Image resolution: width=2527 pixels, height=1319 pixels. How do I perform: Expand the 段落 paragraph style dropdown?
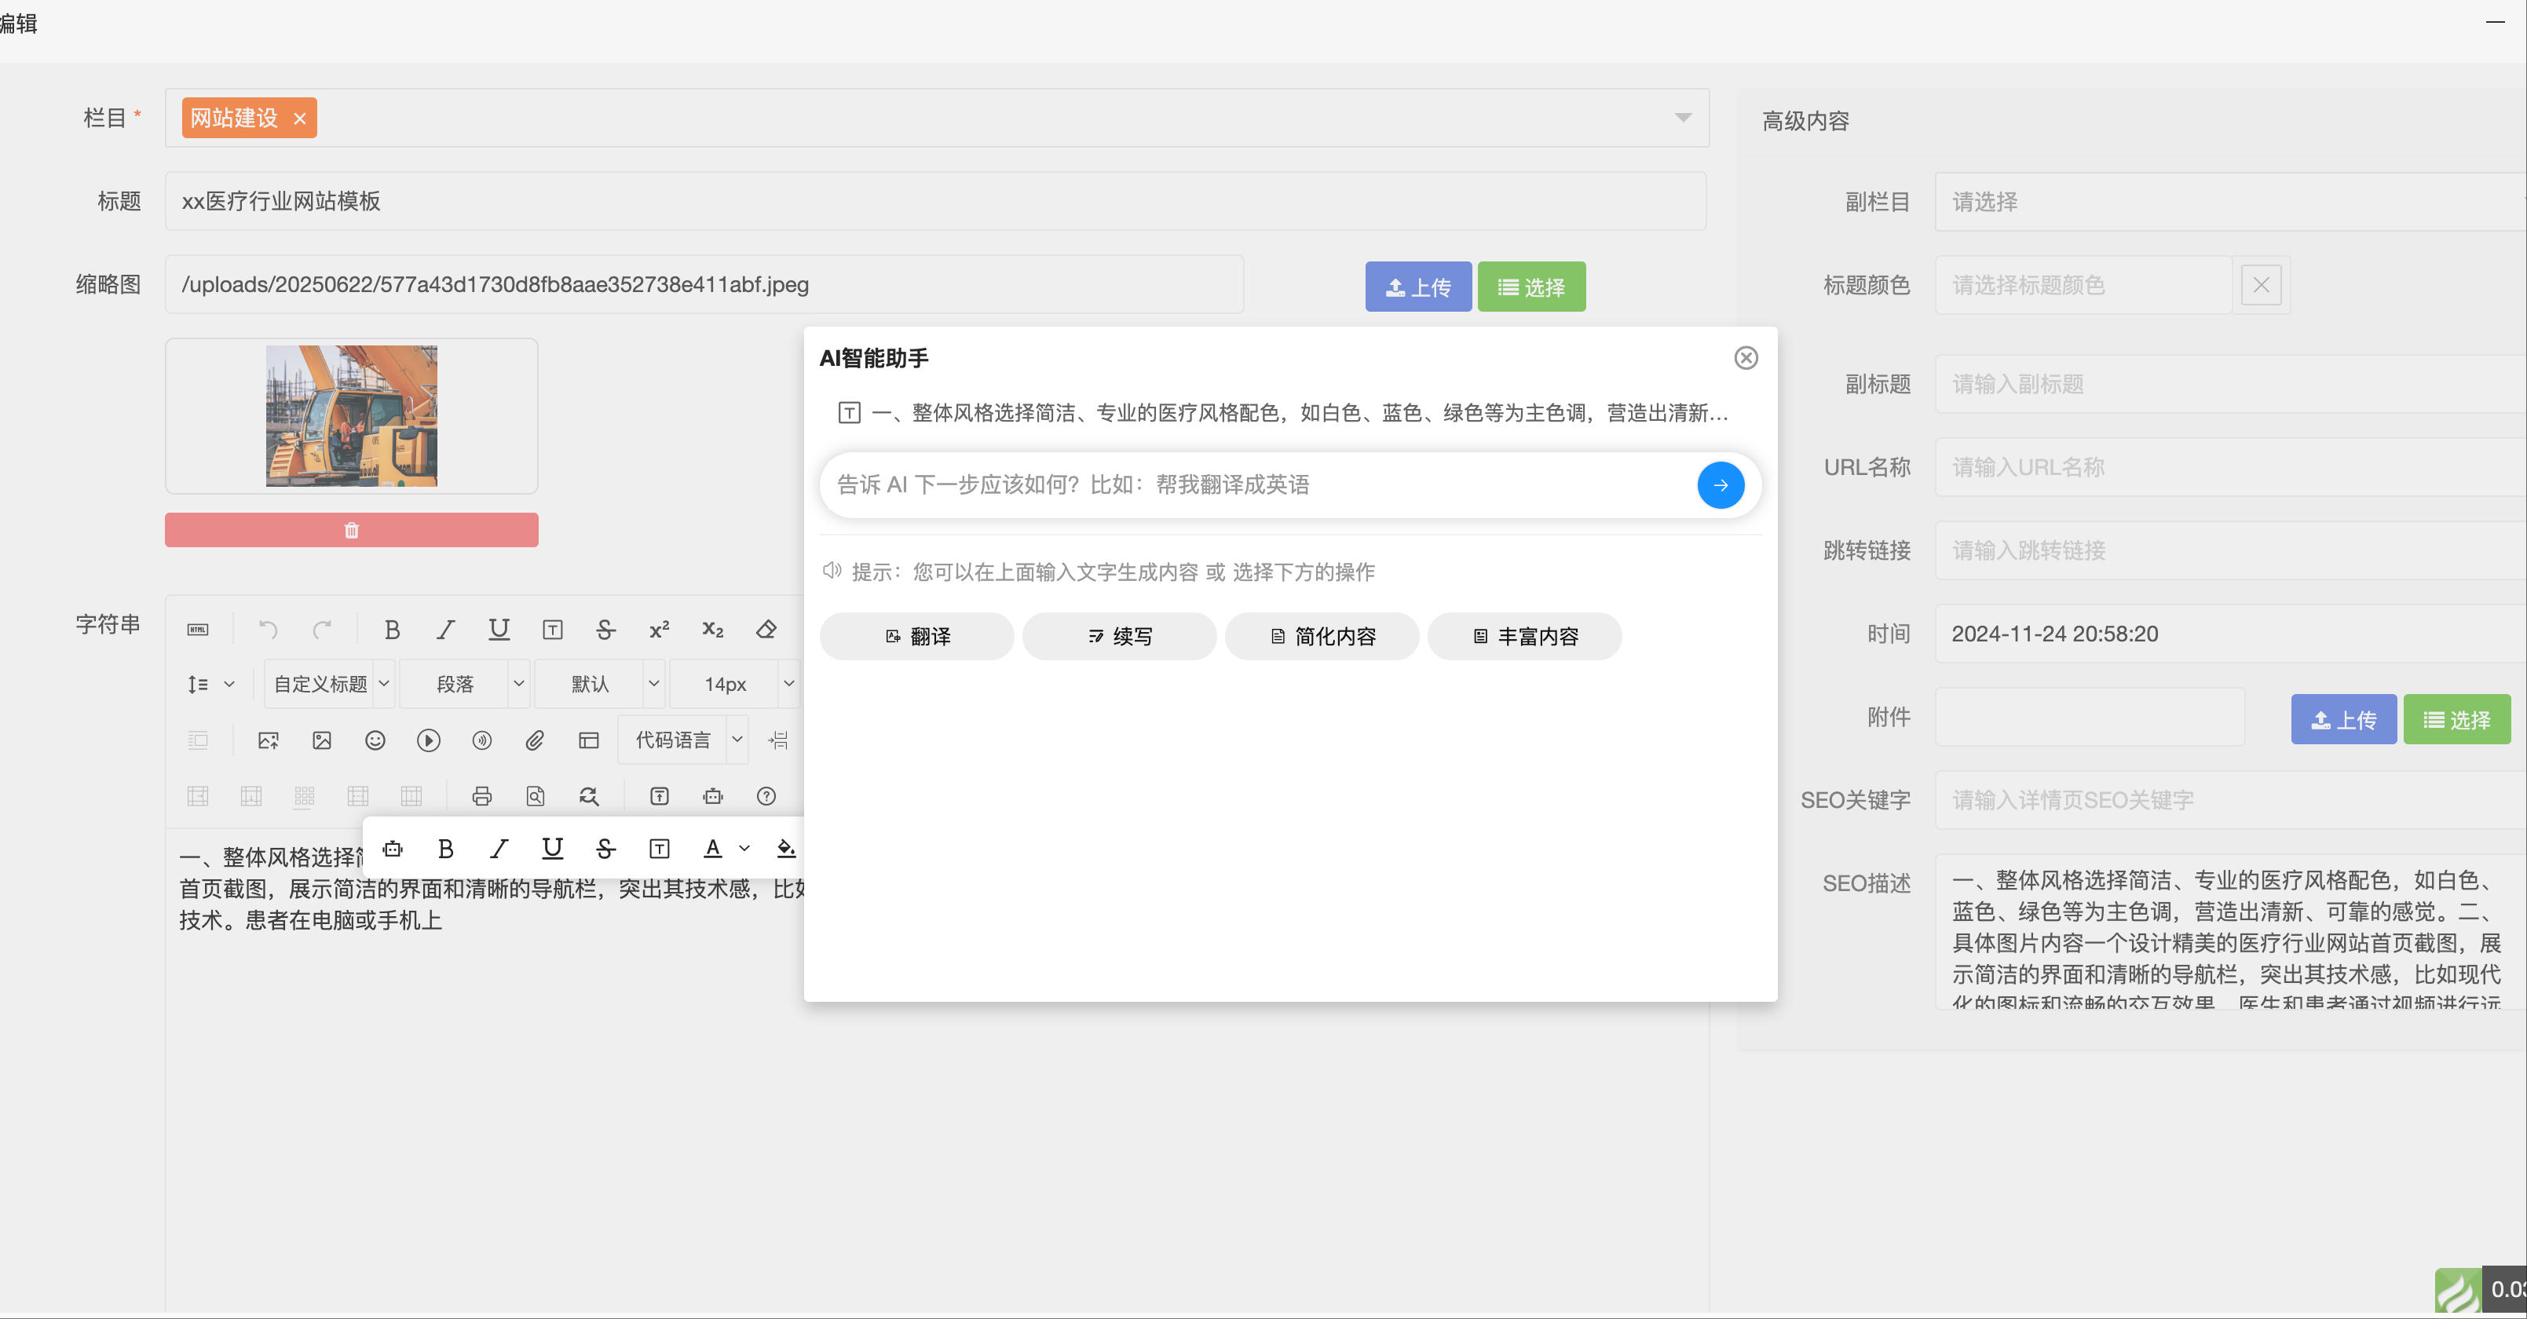click(464, 685)
